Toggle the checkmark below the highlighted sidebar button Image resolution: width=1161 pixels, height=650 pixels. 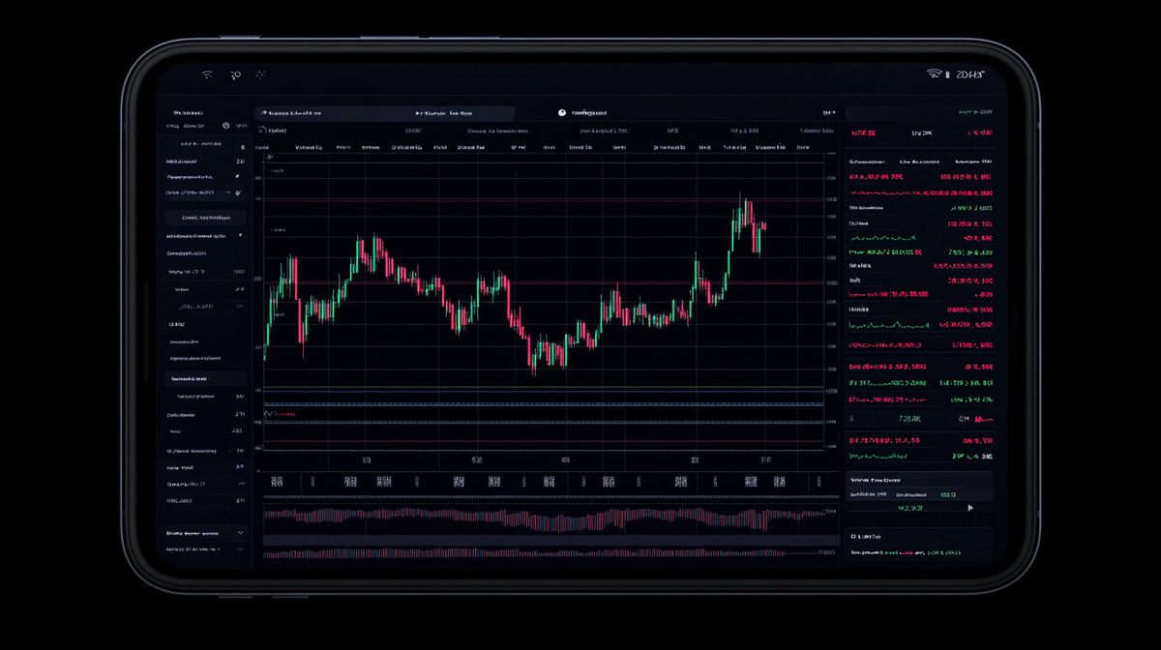[240, 235]
